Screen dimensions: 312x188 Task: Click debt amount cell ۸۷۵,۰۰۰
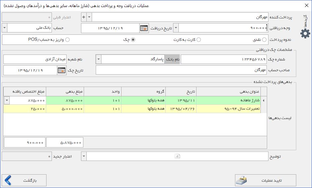click(x=65, y=101)
